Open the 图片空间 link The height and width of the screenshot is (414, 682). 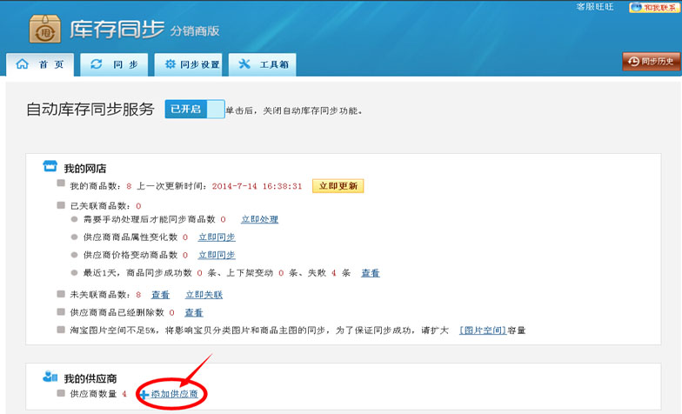pos(483,331)
